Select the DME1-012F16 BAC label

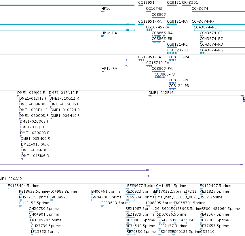[161, 93]
